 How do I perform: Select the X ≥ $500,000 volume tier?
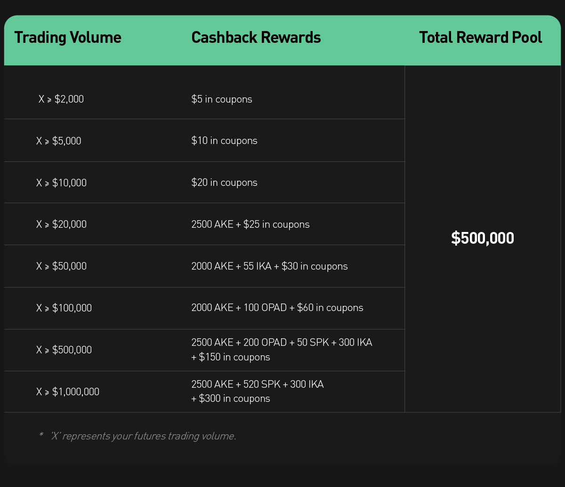tap(64, 350)
